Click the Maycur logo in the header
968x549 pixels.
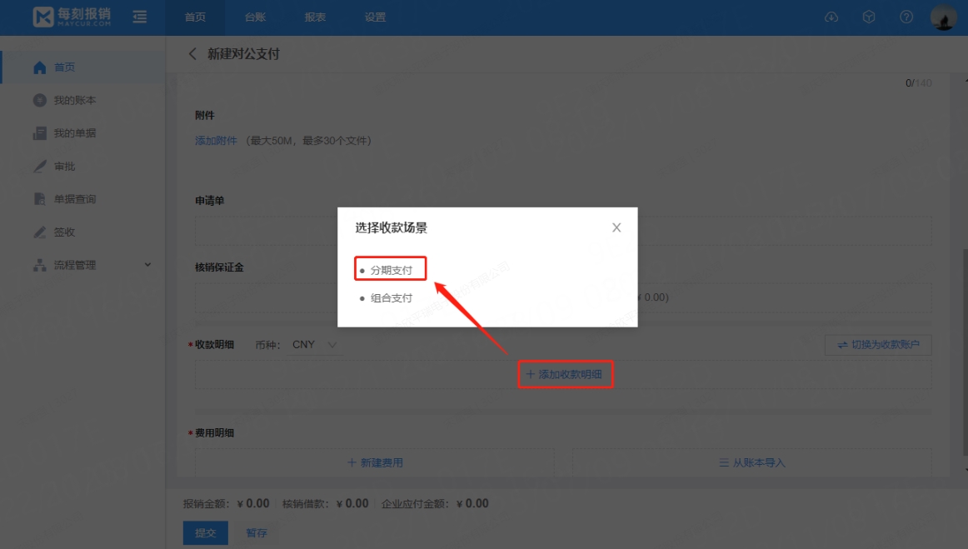click(x=72, y=17)
